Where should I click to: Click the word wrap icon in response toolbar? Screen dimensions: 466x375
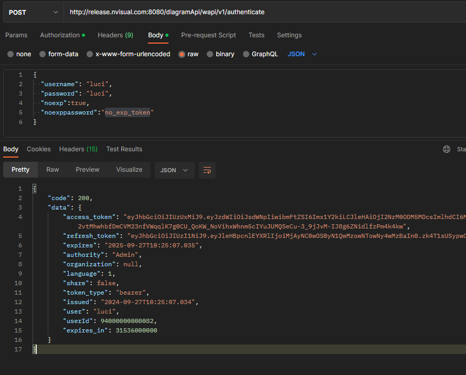coord(207,170)
